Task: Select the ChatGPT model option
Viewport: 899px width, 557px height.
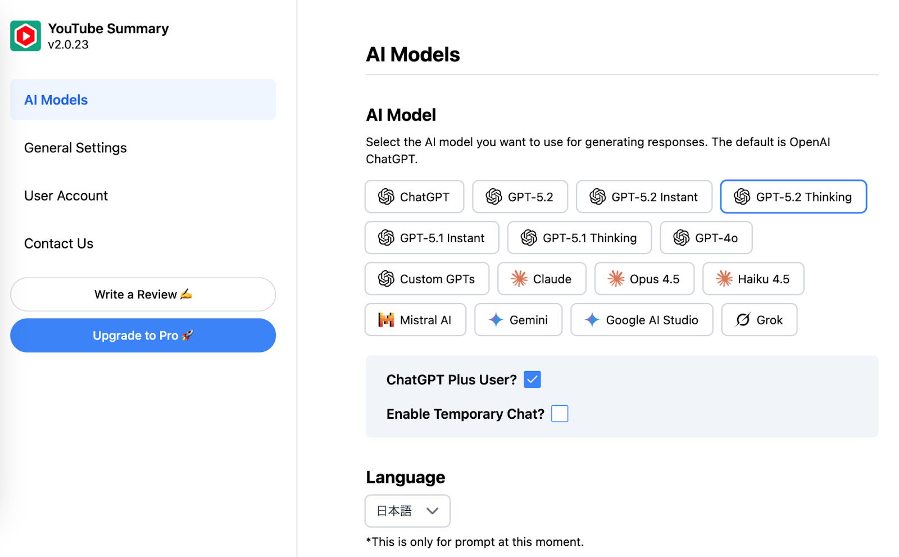Action: 414,197
